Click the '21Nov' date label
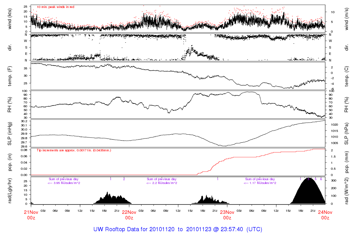Viewport: 356px width, 243px height. [31, 212]
